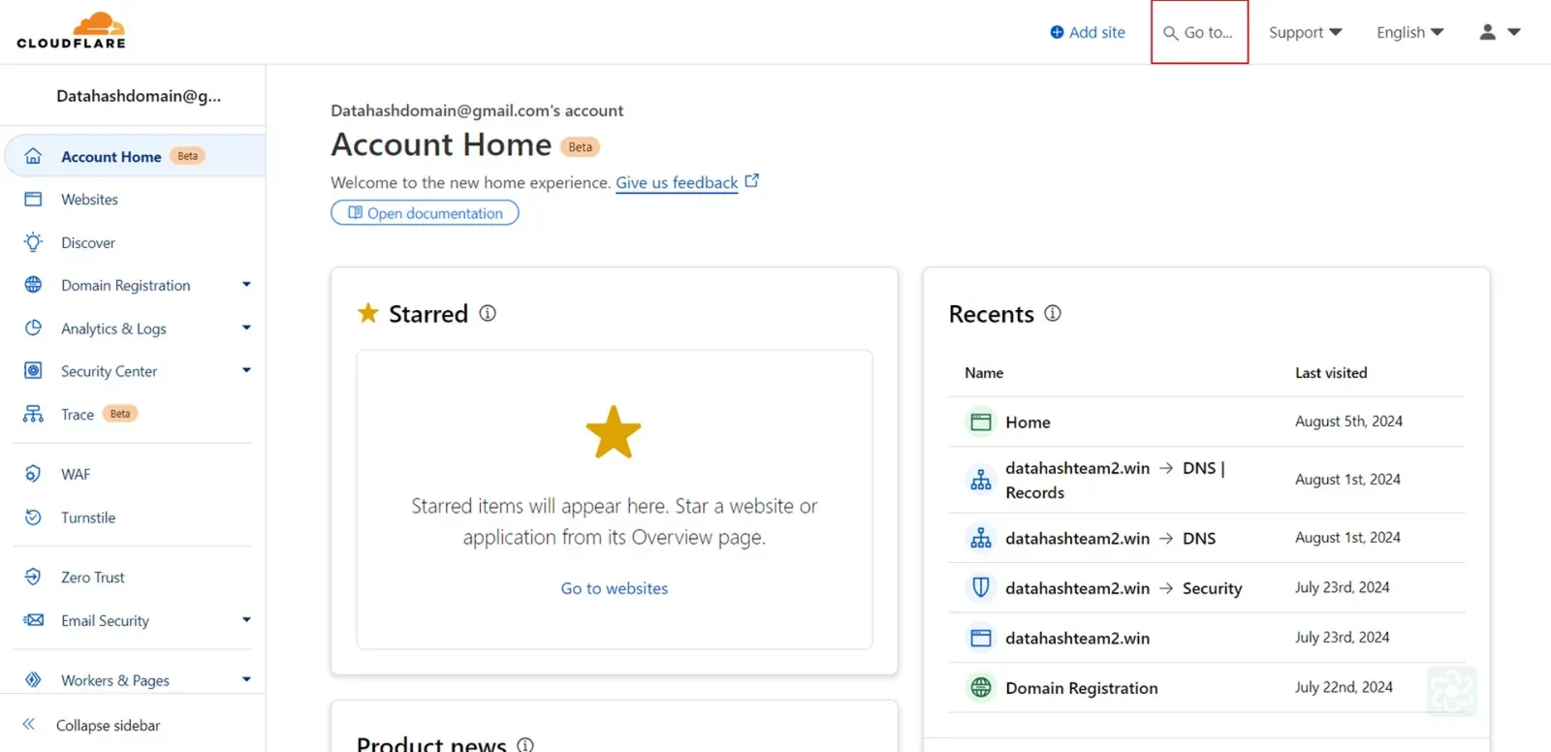Open the user account dropdown arrow
This screenshot has width=1551, height=752.
[x=1514, y=32]
